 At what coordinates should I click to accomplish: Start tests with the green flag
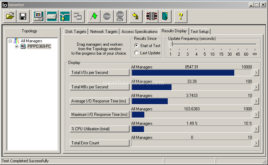[94, 16]
